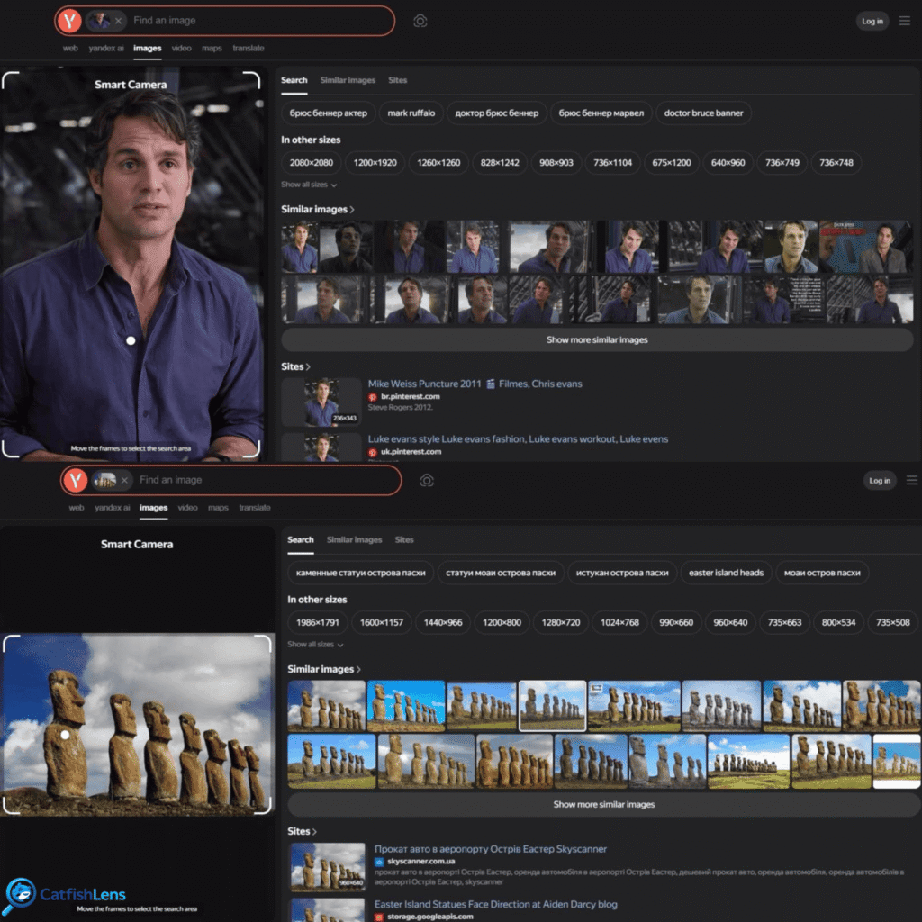Click the favicon beside storage.googleapis.com
The height and width of the screenshot is (922, 922).
point(379,917)
